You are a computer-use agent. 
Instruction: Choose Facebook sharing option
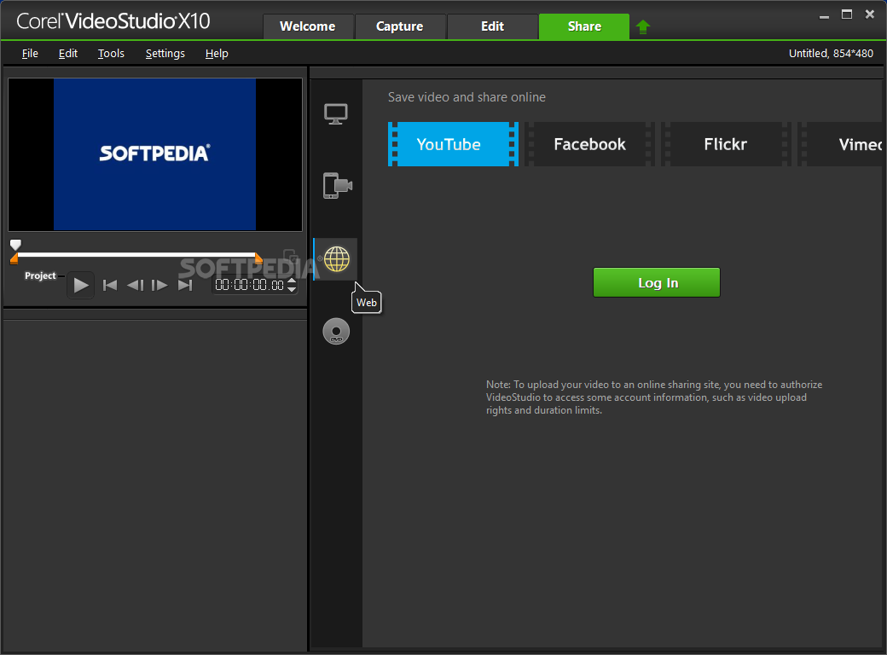coord(589,144)
